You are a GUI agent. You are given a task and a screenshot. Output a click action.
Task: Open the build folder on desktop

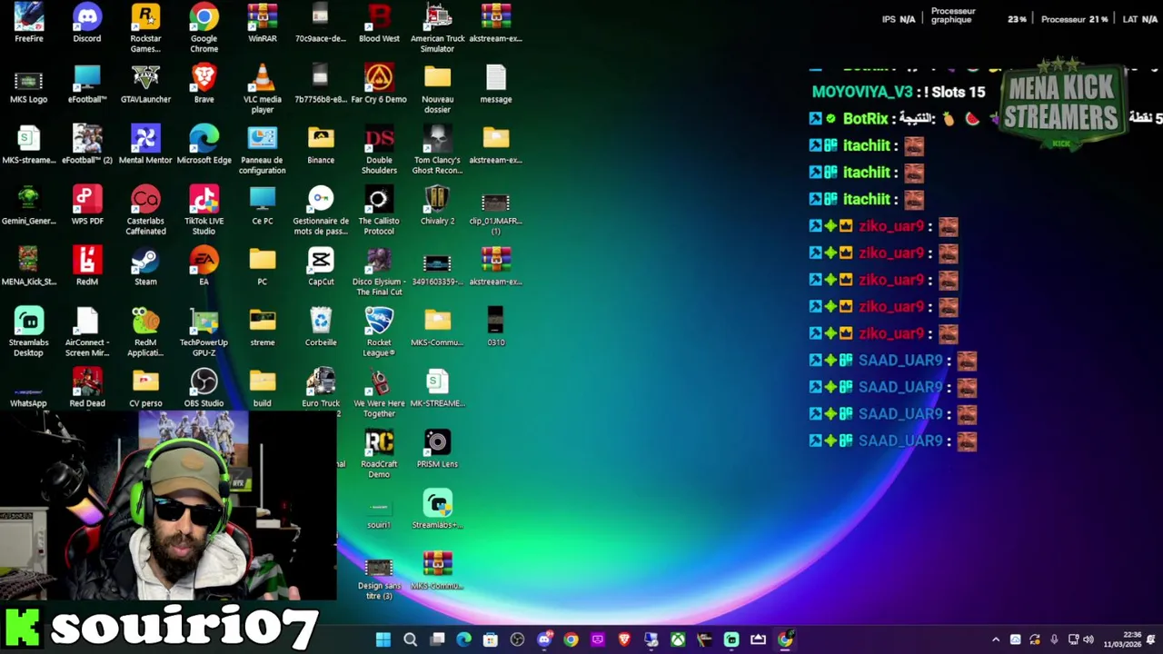tap(263, 388)
